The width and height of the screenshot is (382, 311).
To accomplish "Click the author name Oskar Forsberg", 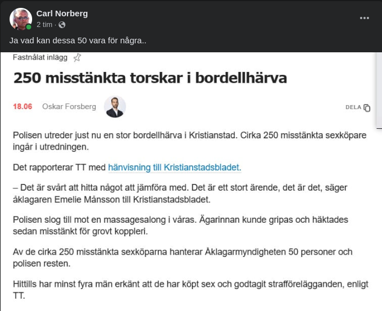I will [x=69, y=106].
